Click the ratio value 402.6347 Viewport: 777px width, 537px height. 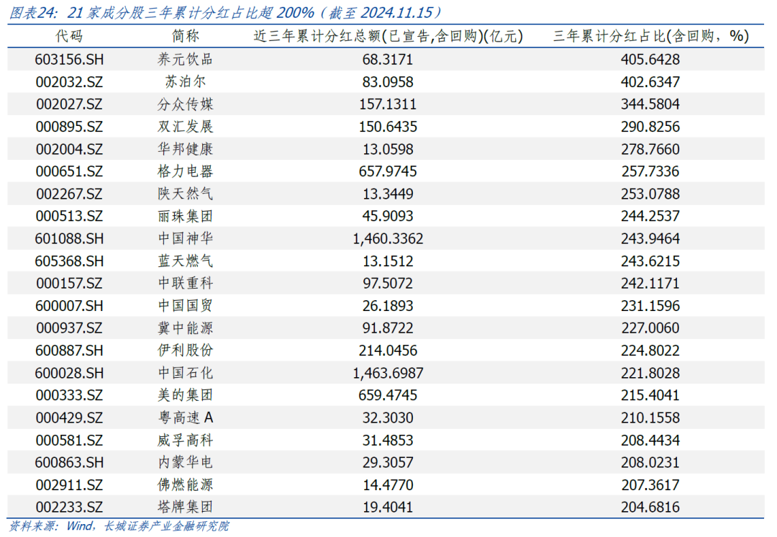pos(650,82)
